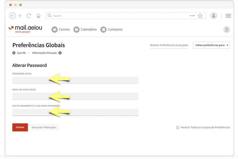Open the three-dots page actions menu

coord(192,16)
